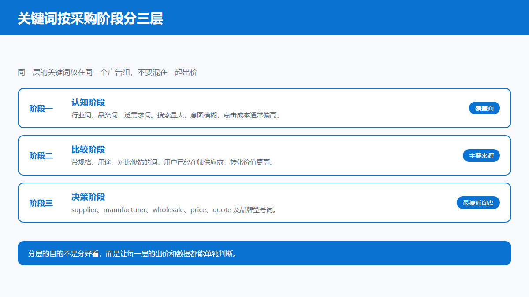
Task: Select the description starting with supplier、manufacturer
Action: (x=175, y=210)
